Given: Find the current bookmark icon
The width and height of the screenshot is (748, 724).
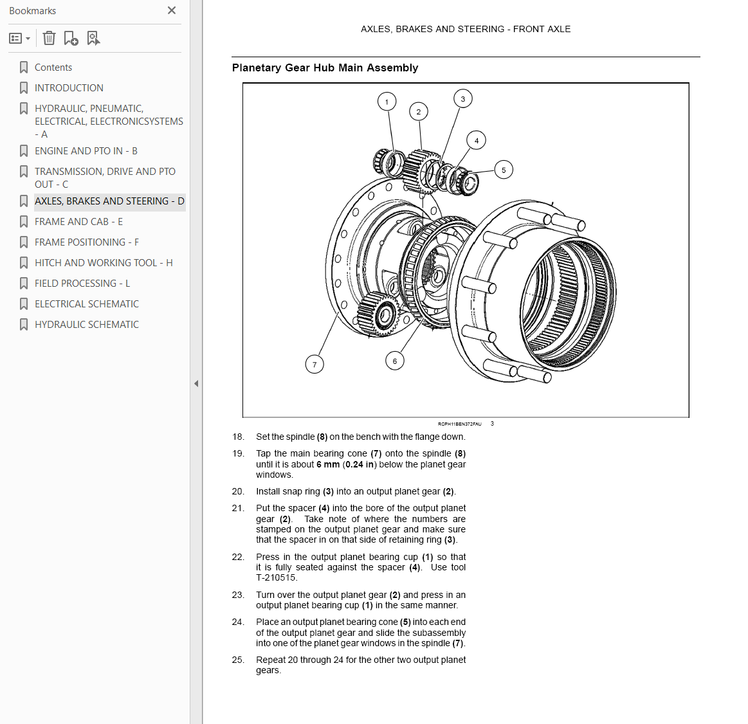Looking at the screenshot, I should click(93, 38).
